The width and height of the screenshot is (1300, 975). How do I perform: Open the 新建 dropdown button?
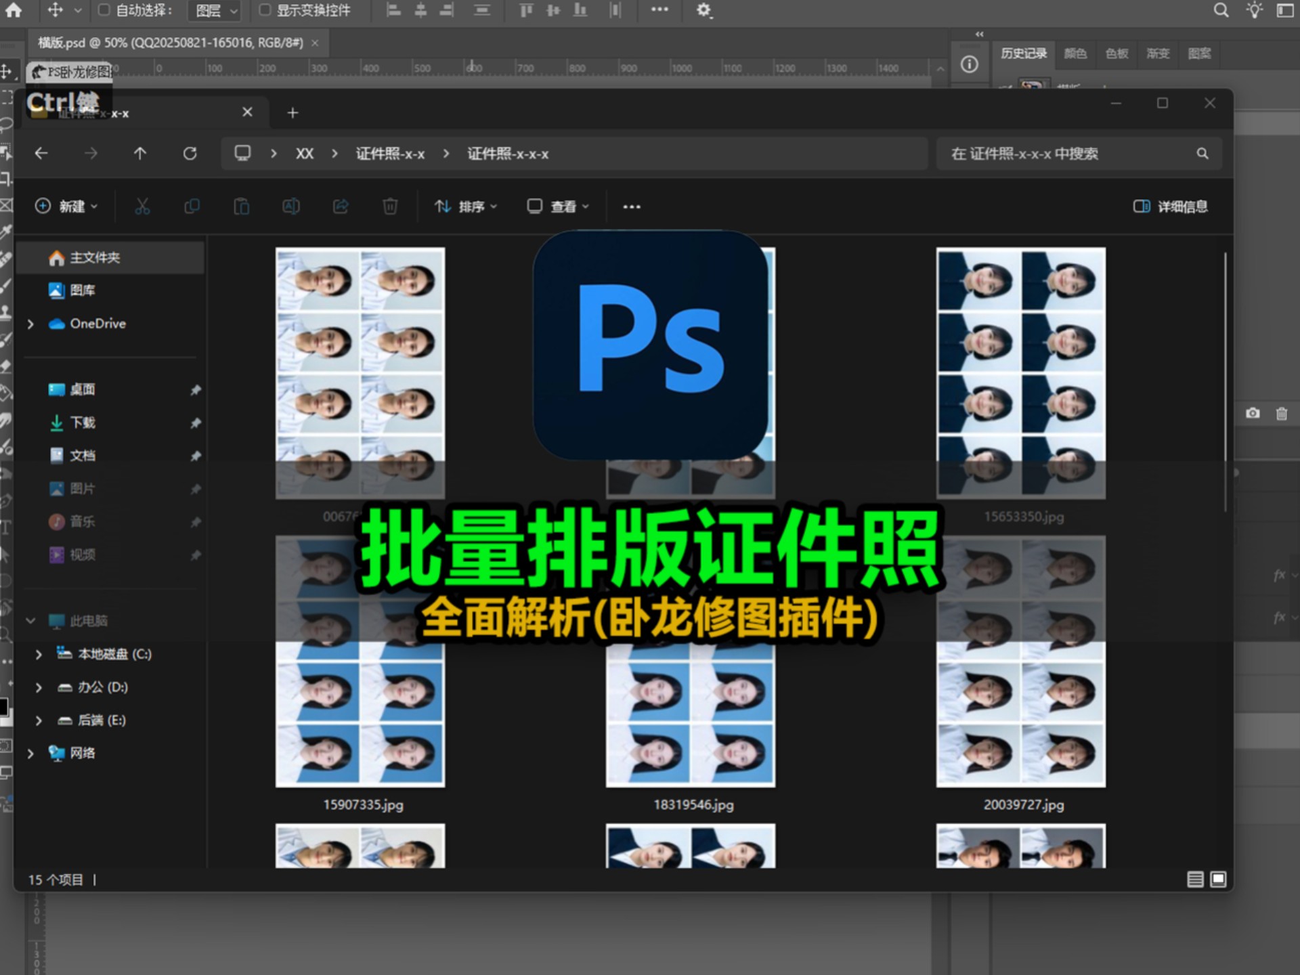[x=66, y=206]
